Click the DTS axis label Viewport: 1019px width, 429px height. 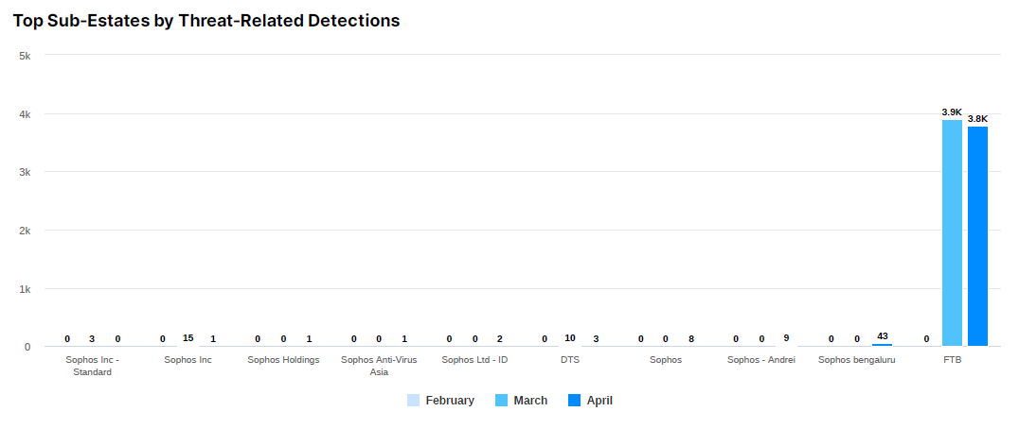click(x=570, y=360)
